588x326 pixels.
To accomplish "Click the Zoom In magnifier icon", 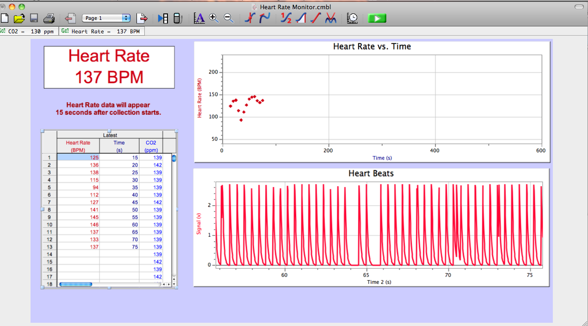I will [x=214, y=18].
